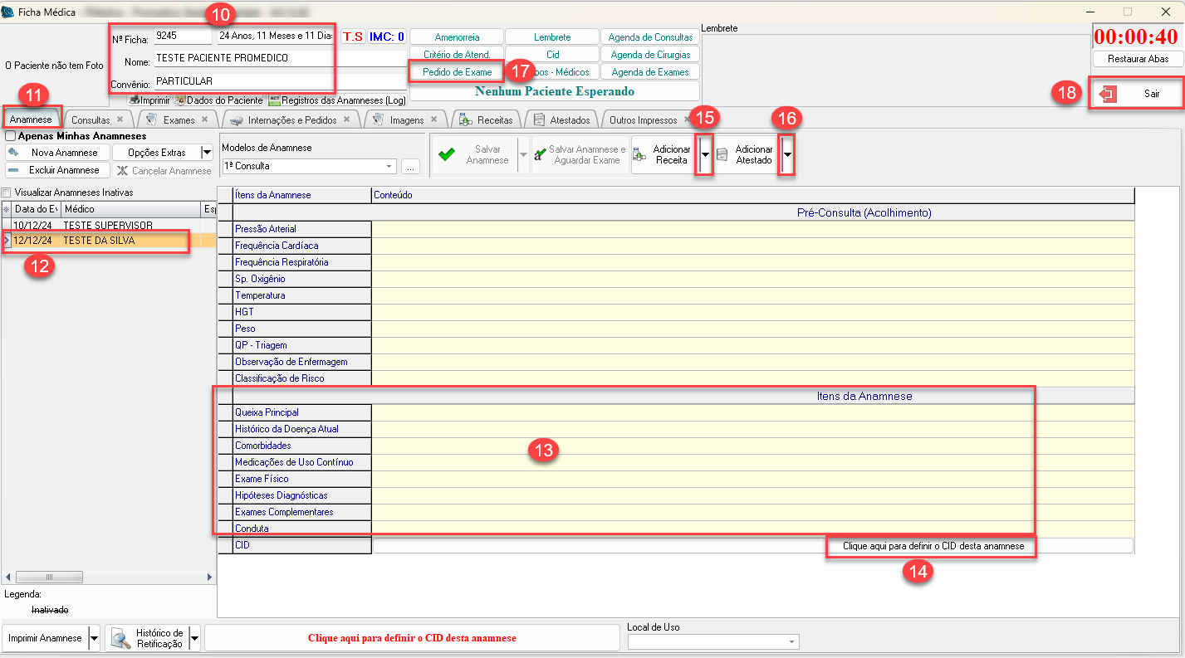Viewport: 1185px width, 658px height.
Task: Click the Amenorreia button
Action: (457, 37)
